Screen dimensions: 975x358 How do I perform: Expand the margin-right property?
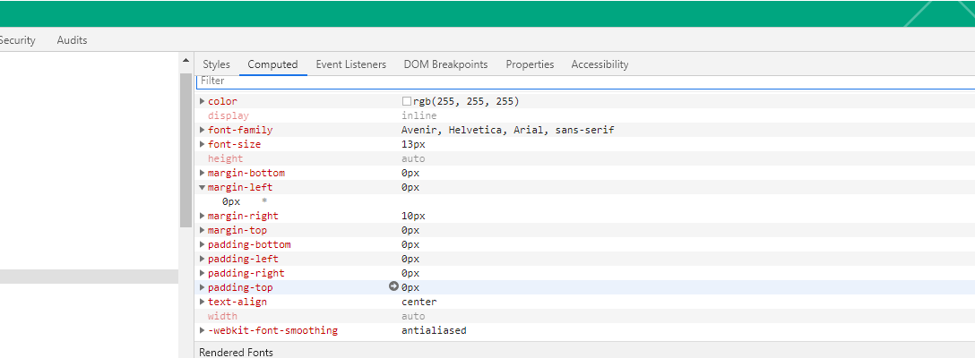203,216
